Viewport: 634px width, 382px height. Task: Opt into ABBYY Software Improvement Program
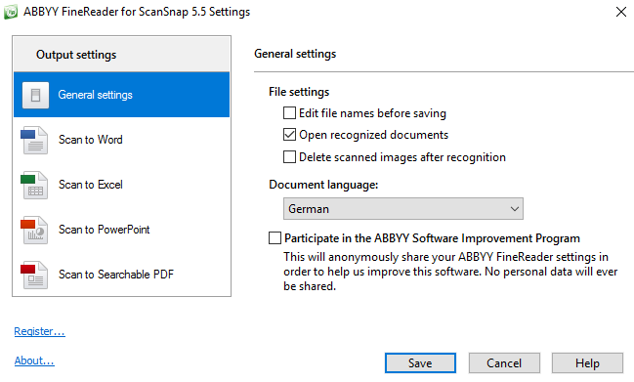(x=275, y=238)
